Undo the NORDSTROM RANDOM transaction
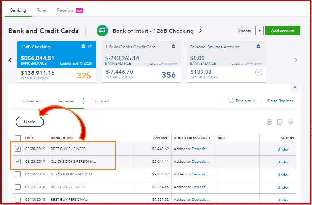Viewport: 312px width, 205px height. point(283,175)
